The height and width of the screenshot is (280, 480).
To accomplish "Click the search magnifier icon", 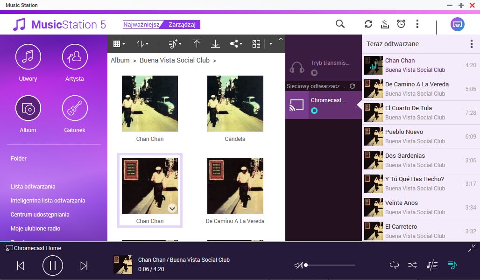I will coord(340,24).
